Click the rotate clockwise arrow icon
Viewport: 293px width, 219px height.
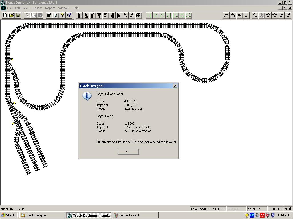226,15
